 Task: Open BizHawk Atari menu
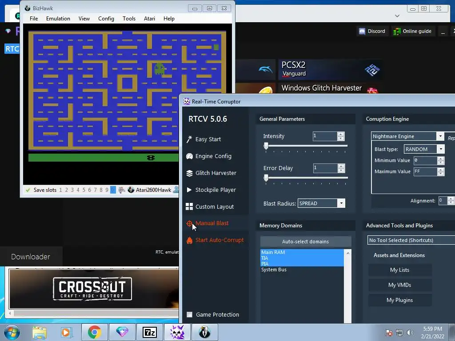[149, 19]
